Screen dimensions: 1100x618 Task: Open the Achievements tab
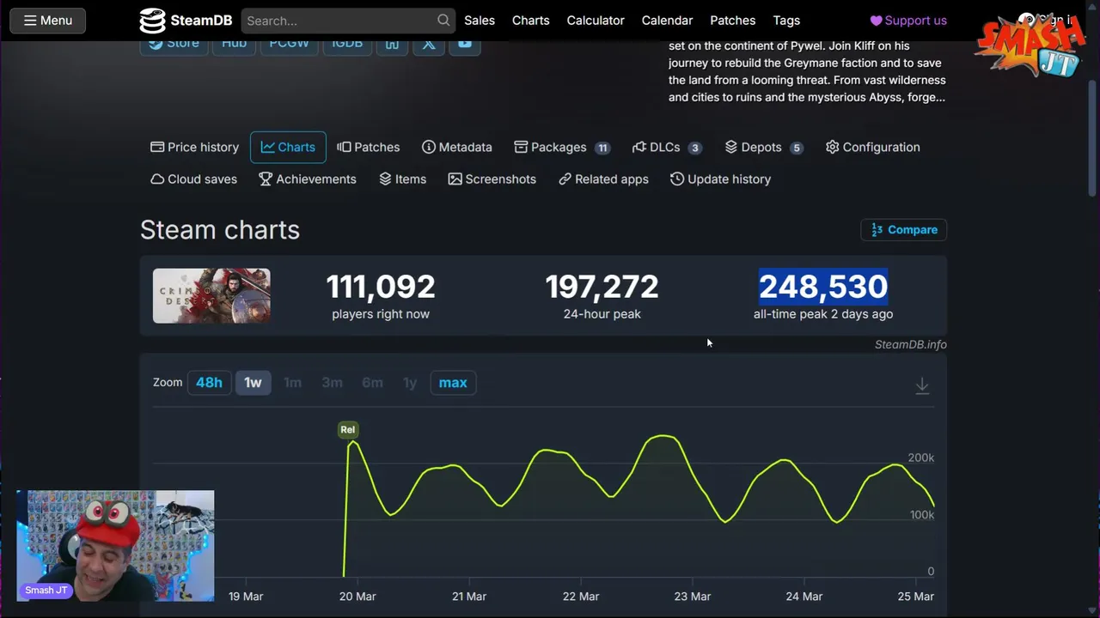[308, 179]
